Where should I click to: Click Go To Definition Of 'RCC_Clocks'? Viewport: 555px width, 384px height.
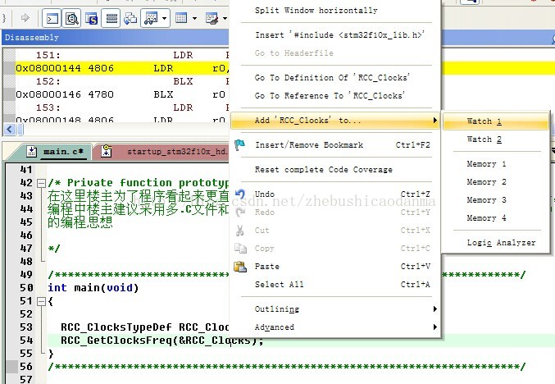(x=332, y=78)
